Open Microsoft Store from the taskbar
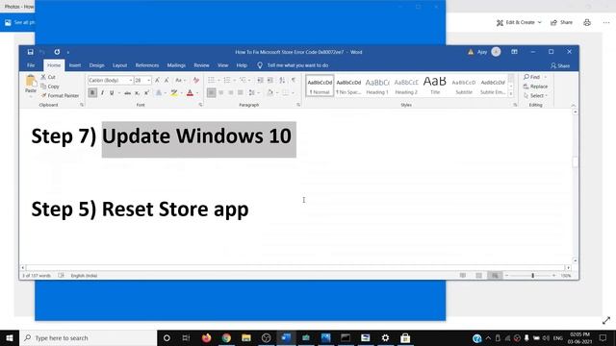 click(x=405, y=337)
